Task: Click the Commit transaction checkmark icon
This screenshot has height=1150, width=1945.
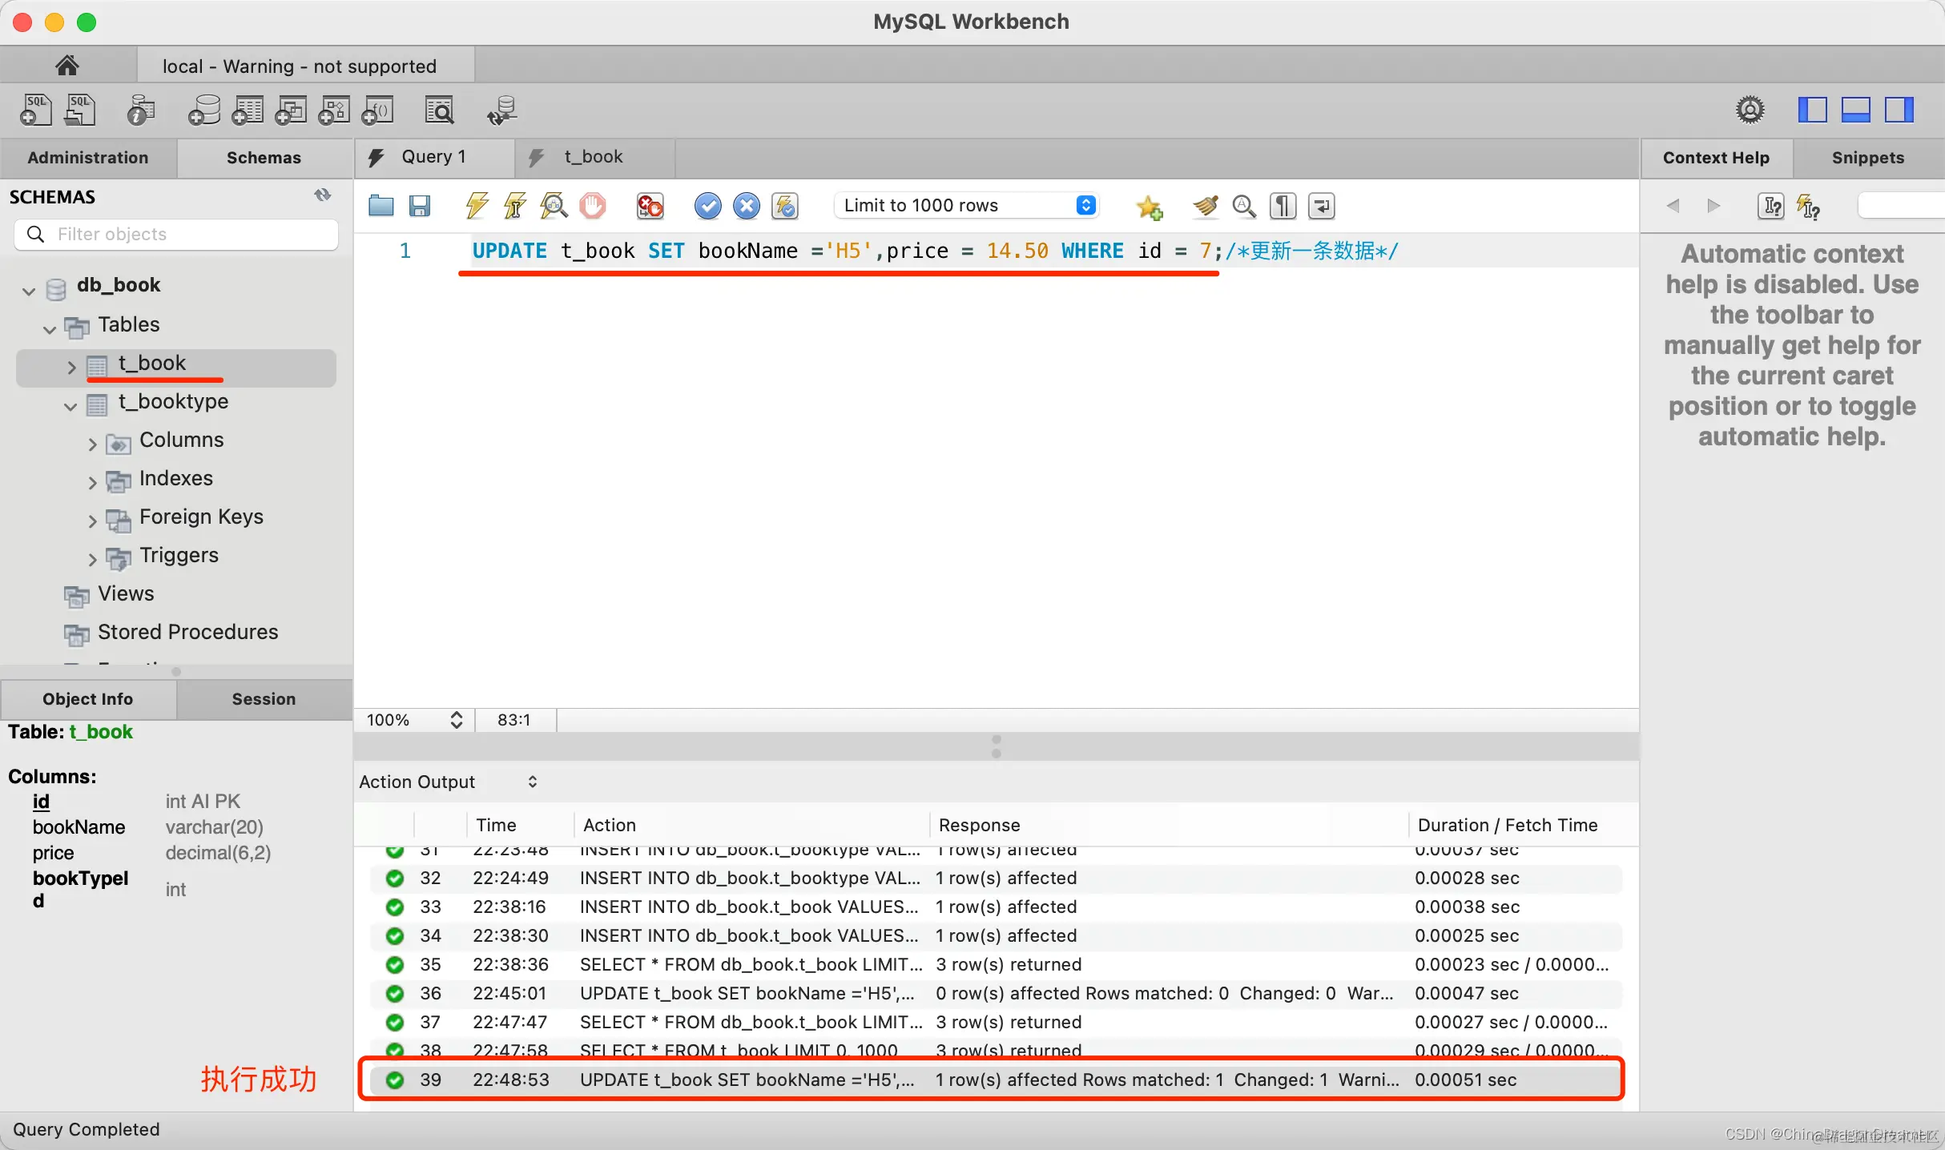Action: coord(707,206)
